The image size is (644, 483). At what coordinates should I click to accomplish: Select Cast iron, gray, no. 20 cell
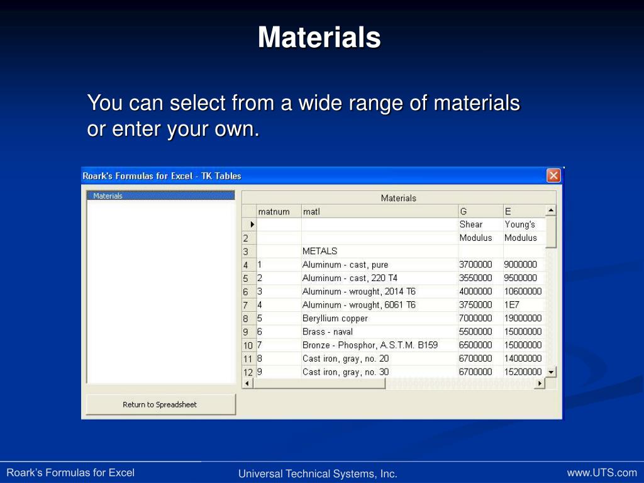(379, 358)
